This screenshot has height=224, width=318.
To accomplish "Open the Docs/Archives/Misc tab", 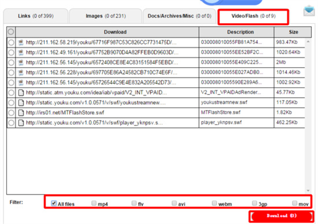I will tap(179, 16).
